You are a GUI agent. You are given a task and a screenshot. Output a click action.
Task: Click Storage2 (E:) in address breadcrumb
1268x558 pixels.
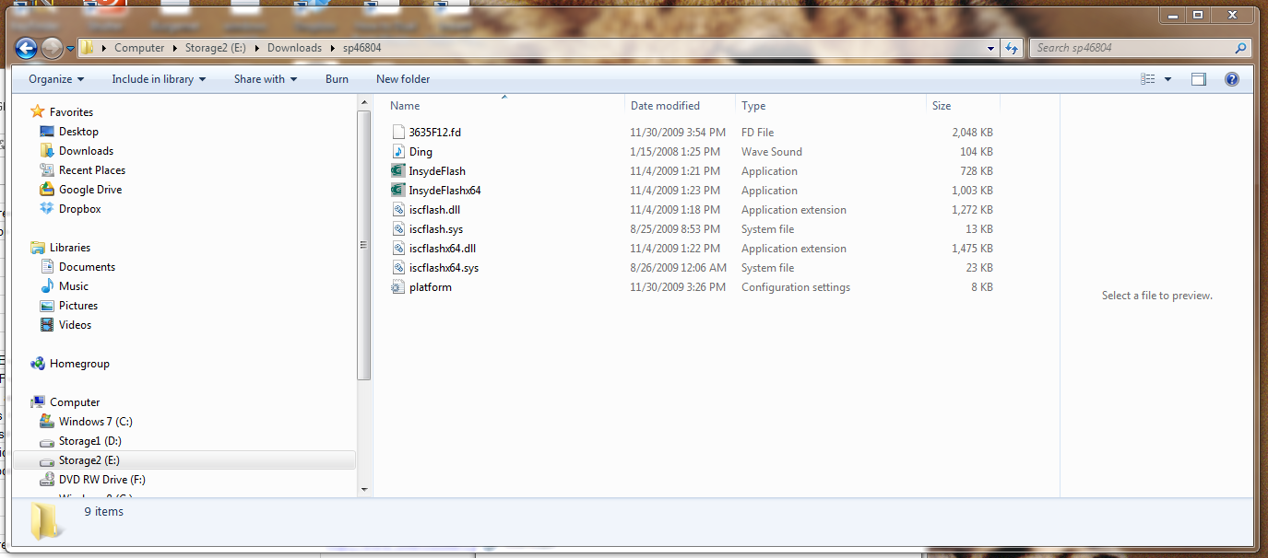pos(218,48)
